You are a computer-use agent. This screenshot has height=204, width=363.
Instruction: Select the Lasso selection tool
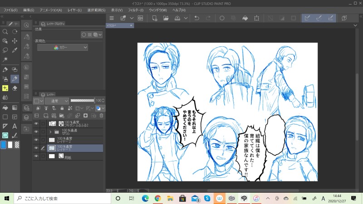[5, 50]
